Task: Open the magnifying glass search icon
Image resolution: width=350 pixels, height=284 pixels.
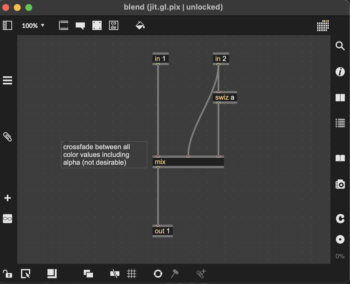Action: pos(340,46)
